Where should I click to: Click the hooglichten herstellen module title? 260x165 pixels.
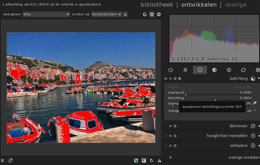[x=227, y=136]
